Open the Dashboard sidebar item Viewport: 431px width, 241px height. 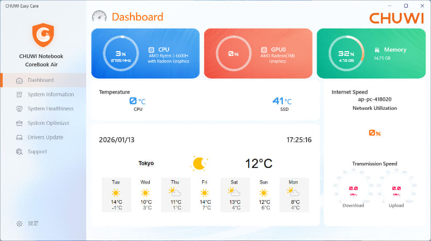pos(43,80)
